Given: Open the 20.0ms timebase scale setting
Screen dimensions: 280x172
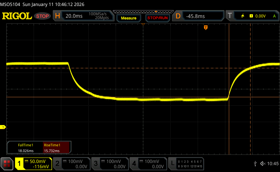Looking at the screenshot, I should 74,16.
